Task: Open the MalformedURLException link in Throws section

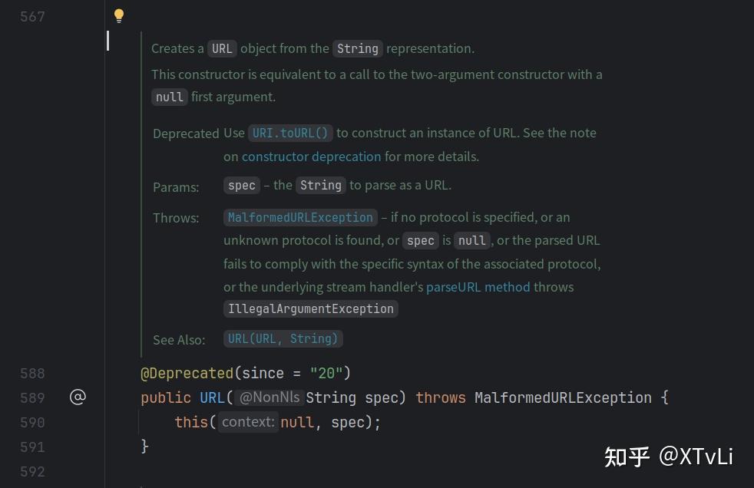Action: (x=299, y=217)
